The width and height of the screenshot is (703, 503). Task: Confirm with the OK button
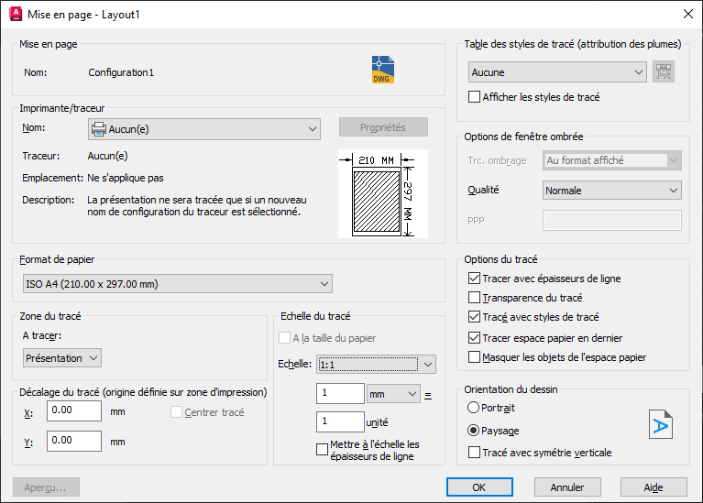point(479,487)
